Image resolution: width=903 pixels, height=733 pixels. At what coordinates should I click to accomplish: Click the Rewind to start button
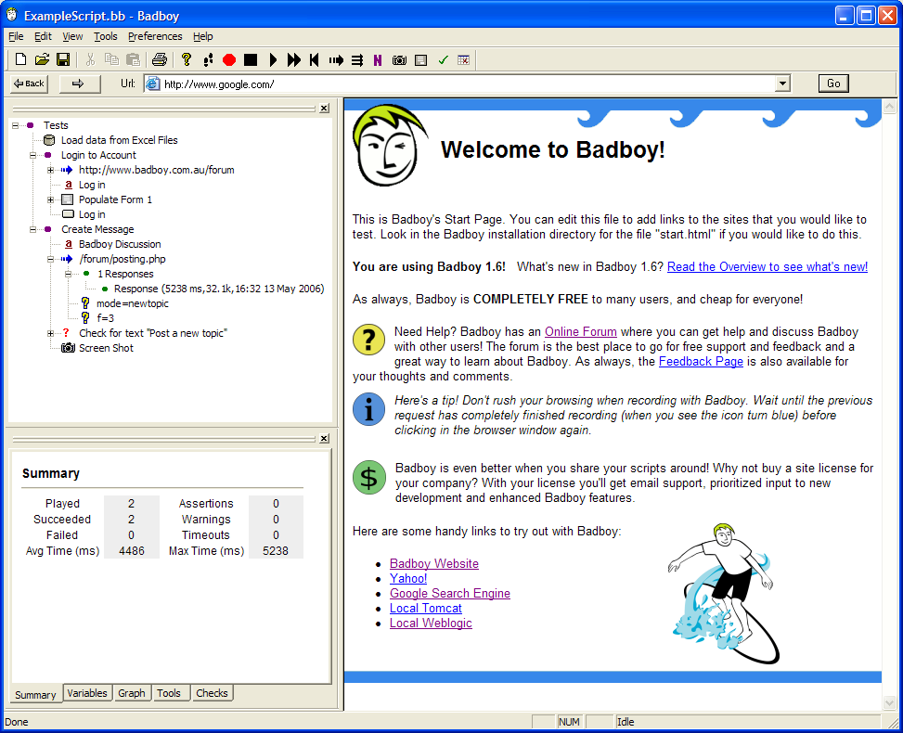[x=315, y=60]
